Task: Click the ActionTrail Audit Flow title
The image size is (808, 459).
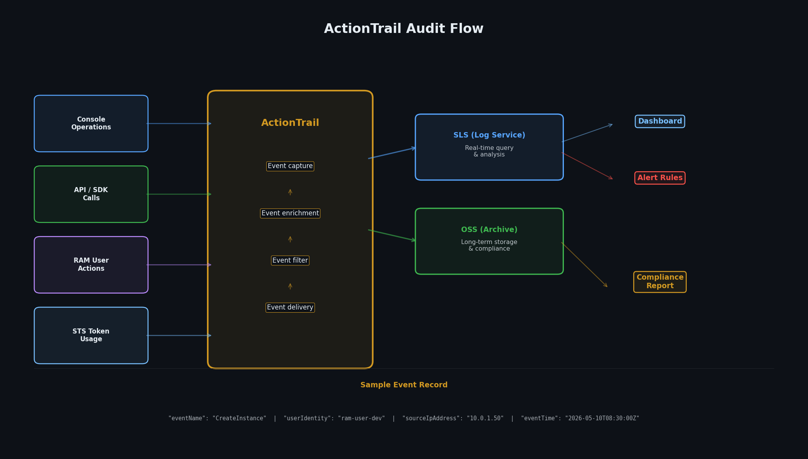Action: pyautogui.click(x=404, y=29)
